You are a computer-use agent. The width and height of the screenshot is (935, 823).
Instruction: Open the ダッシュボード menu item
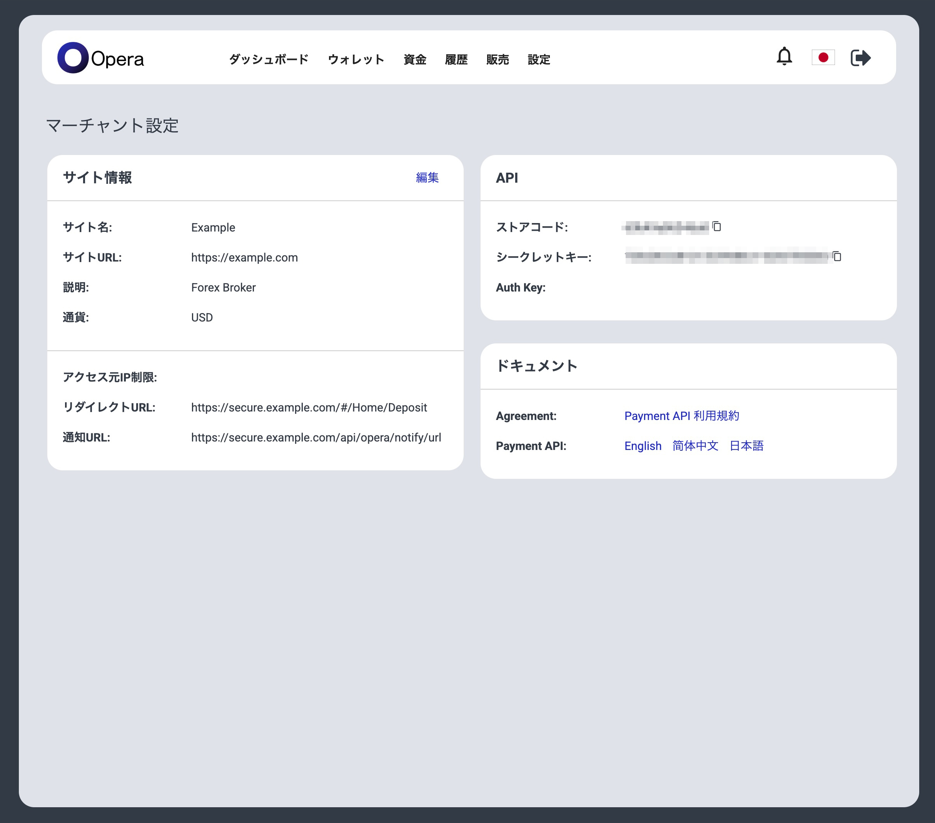[x=269, y=60]
